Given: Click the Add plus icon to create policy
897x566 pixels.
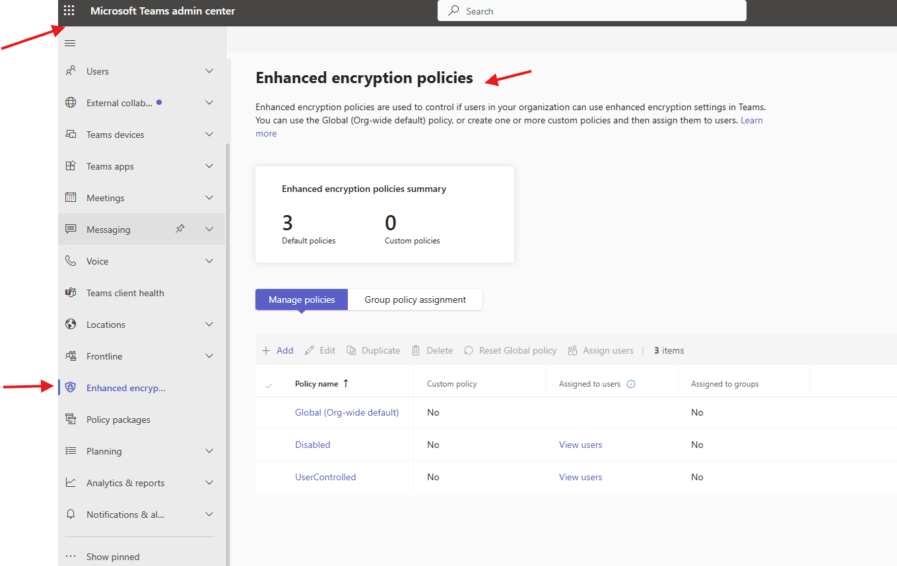Looking at the screenshot, I should 266,350.
